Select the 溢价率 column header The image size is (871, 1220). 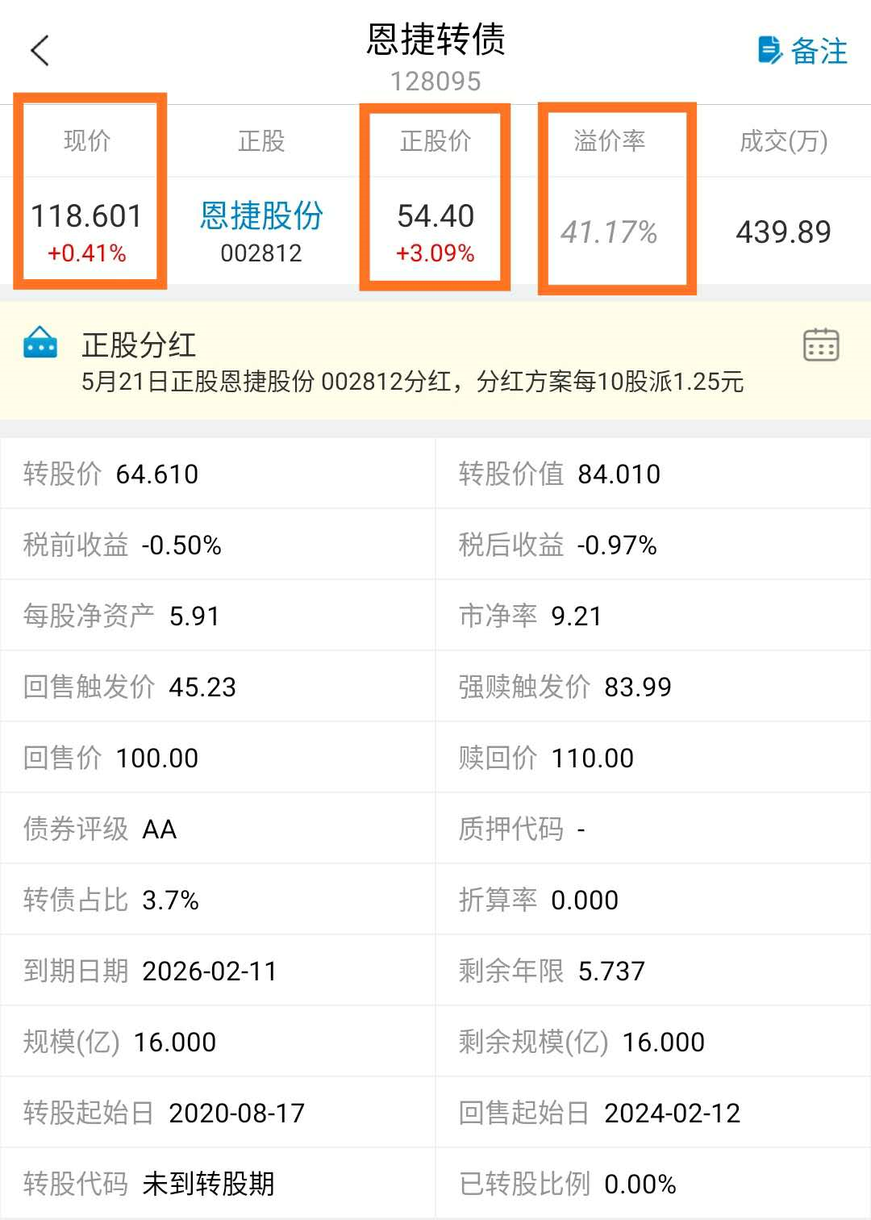[x=610, y=141]
